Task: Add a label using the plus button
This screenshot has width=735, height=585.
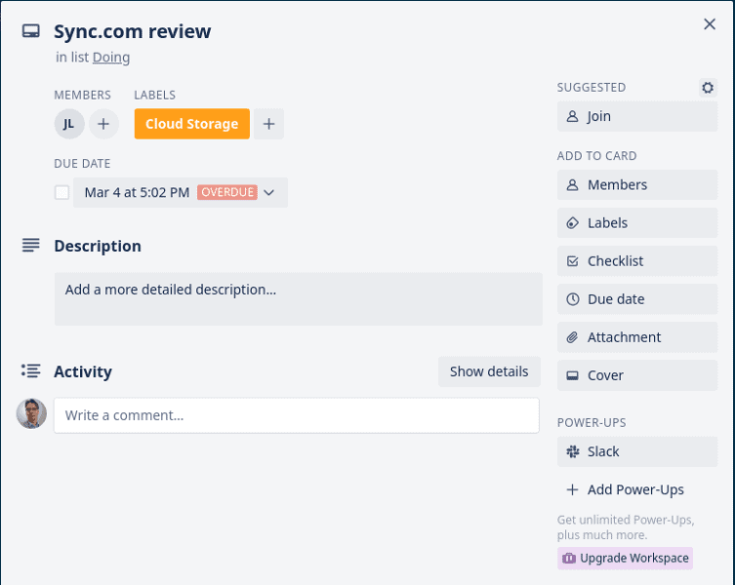Action: click(x=268, y=124)
